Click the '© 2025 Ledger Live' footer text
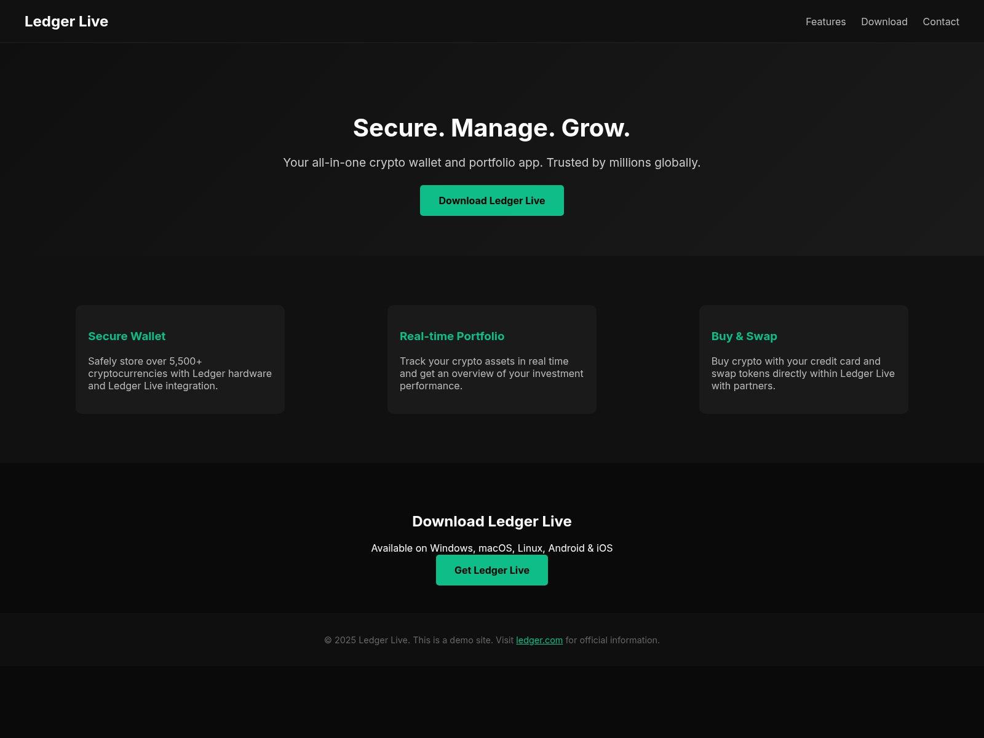 click(492, 640)
